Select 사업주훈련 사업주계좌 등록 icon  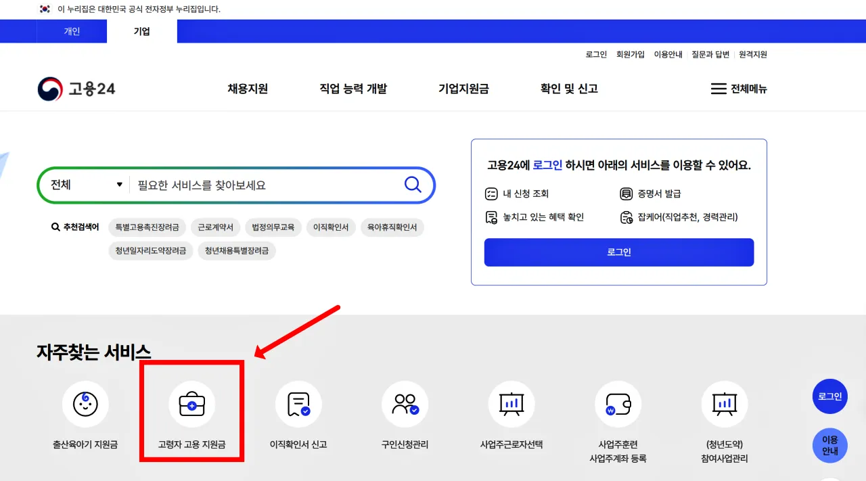tap(618, 403)
